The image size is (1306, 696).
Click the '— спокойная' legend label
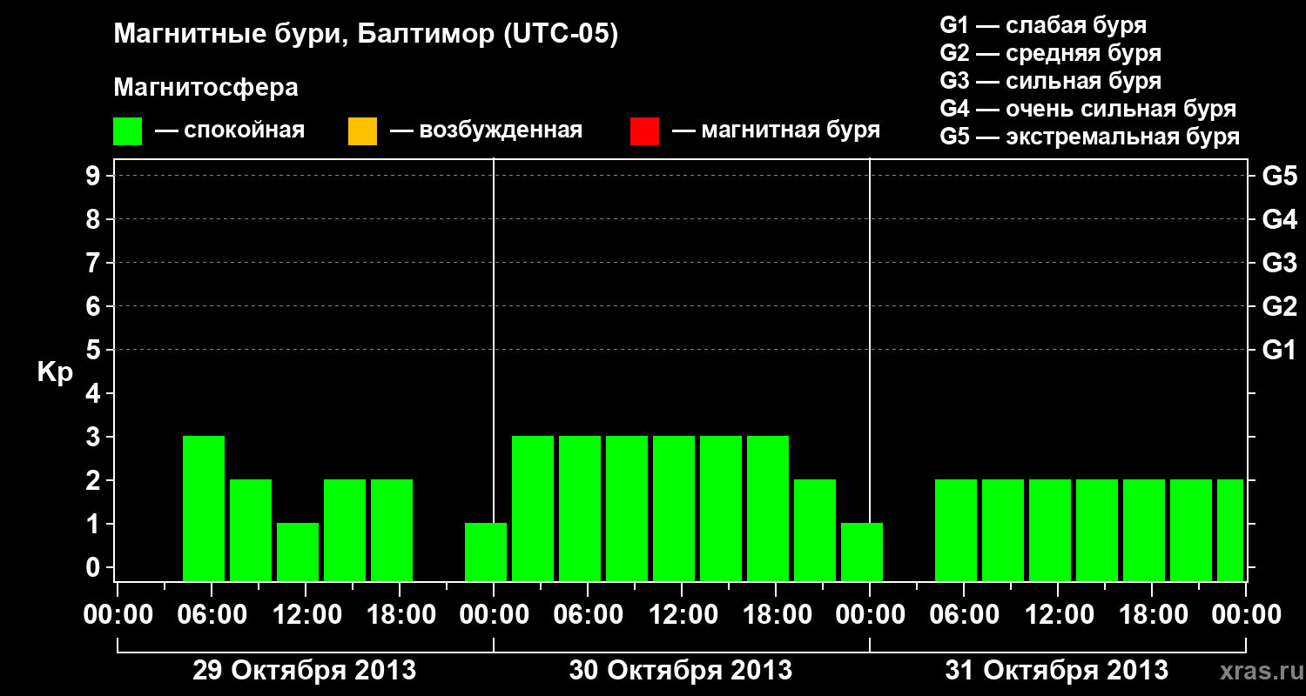tap(230, 131)
